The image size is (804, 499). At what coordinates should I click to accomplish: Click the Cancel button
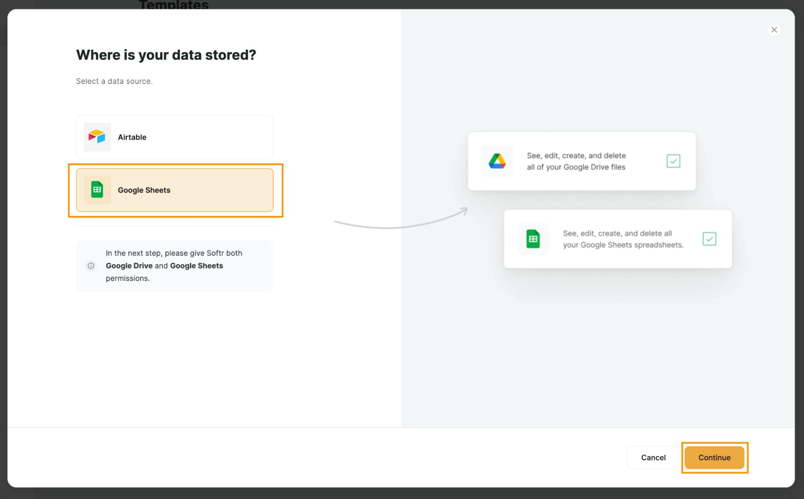click(653, 457)
